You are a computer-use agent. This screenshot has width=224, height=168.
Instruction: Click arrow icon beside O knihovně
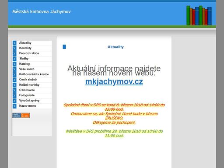pyautogui.click(x=14, y=90)
